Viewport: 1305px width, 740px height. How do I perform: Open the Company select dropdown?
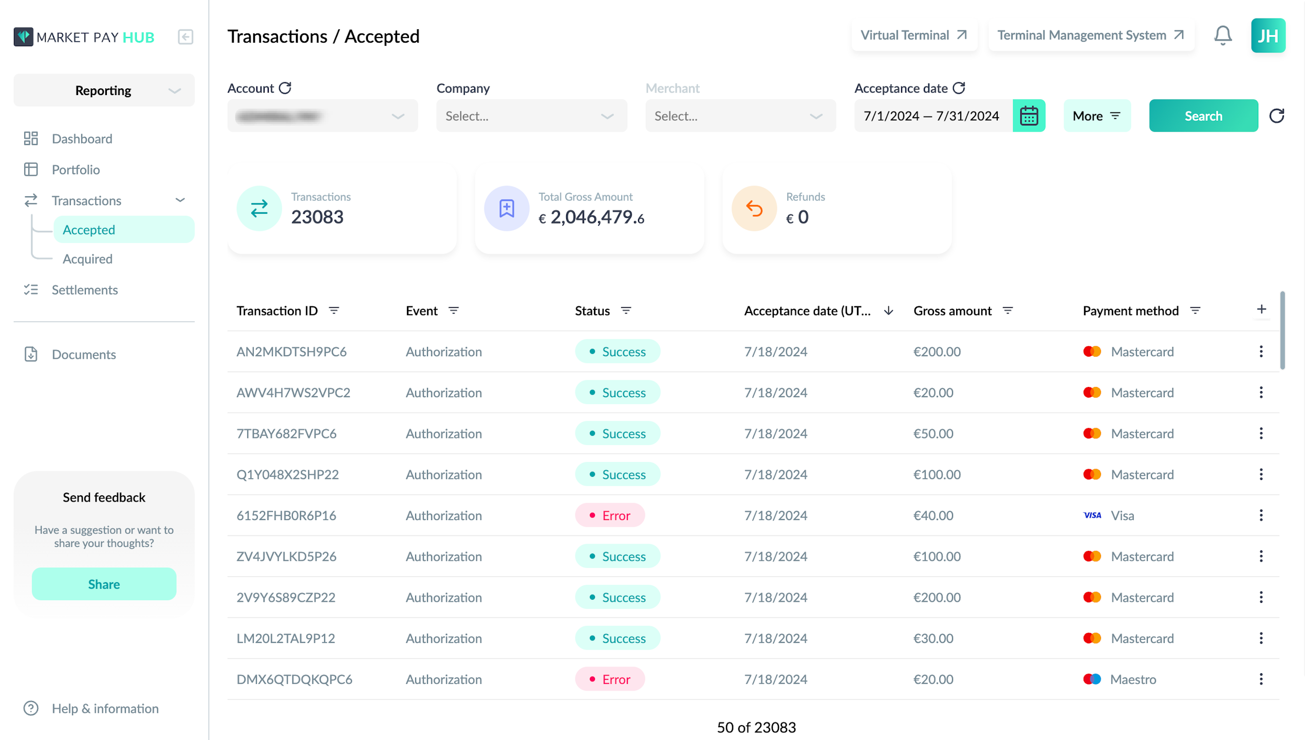coord(531,116)
